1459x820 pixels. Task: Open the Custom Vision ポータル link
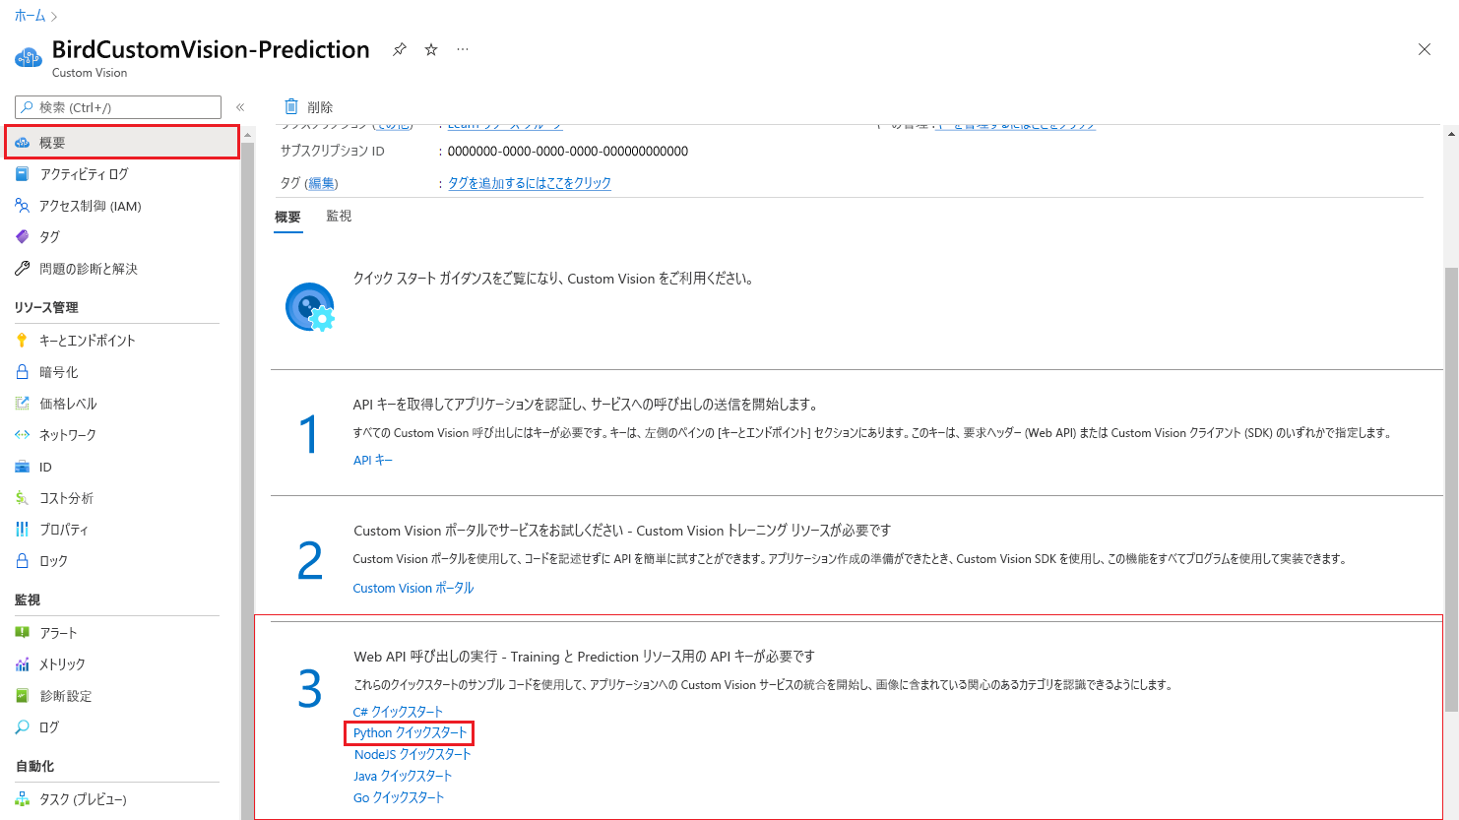(413, 589)
